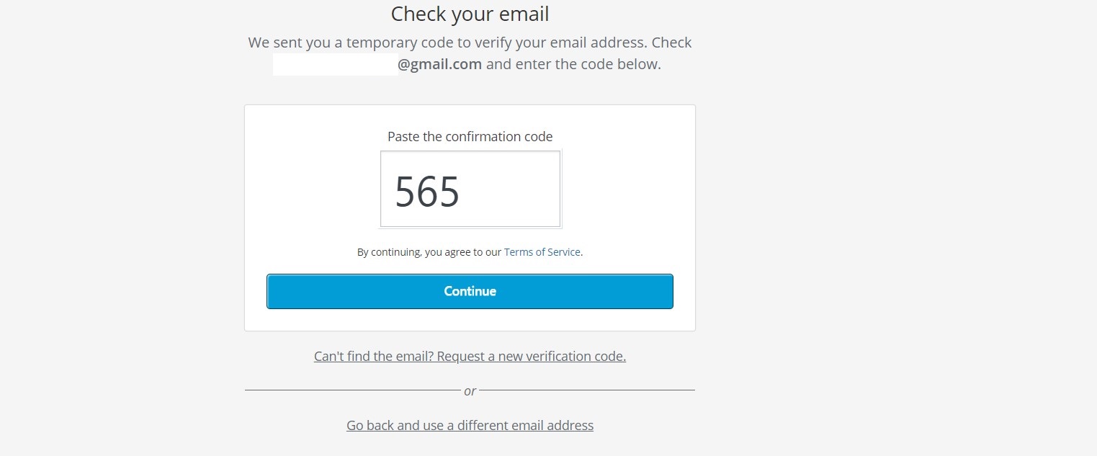The image size is (1097, 456).
Task: Focus the confirmation code input field
Action: [470, 189]
